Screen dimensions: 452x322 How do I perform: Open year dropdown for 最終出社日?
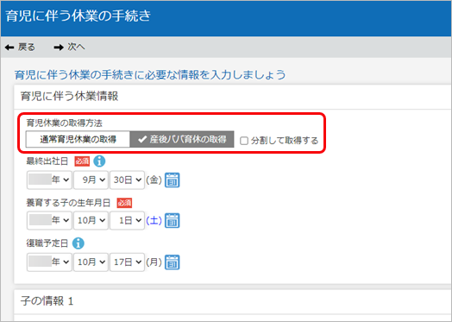[x=49, y=180]
